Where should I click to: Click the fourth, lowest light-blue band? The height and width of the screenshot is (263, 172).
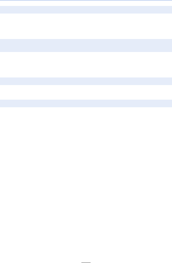click(86, 103)
